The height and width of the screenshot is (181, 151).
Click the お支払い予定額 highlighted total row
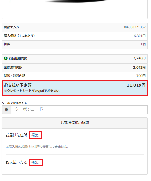point(75,88)
